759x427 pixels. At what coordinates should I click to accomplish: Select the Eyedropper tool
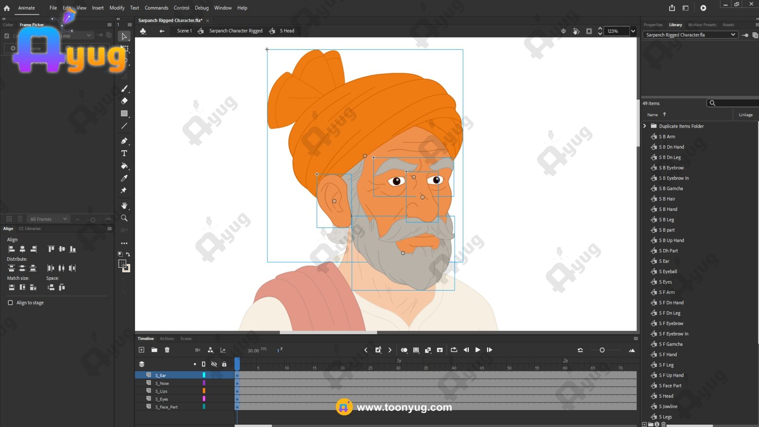pos(124,178)
